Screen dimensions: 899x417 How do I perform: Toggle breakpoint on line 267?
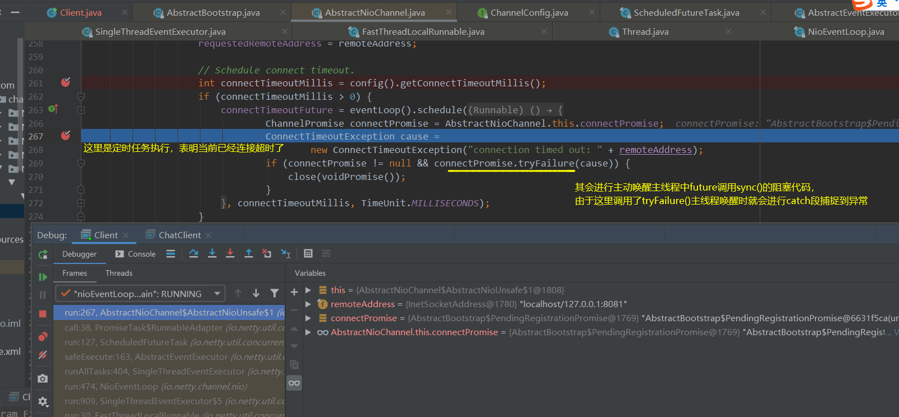66,136
